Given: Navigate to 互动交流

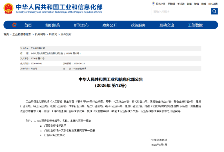Looking at the screenshot, I should point(167,25).
